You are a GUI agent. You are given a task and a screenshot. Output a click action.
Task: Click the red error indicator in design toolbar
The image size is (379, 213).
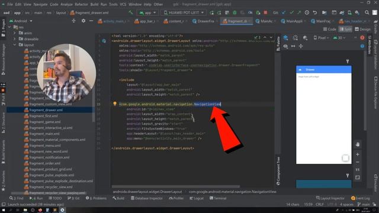[362, 38]
